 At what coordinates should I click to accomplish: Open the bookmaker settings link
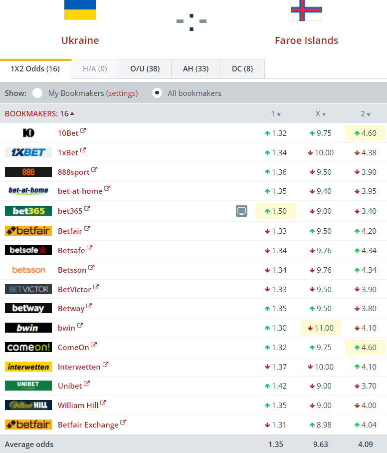pyautogui.click(x=122, y=93)
